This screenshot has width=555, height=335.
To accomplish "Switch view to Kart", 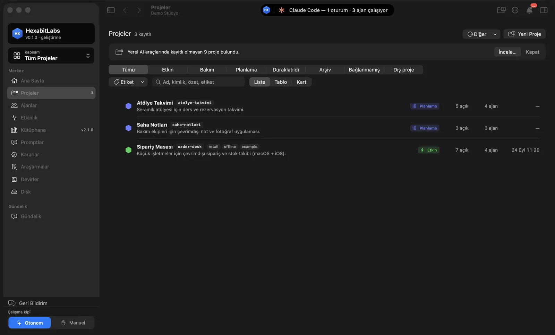I will [301, 82].
